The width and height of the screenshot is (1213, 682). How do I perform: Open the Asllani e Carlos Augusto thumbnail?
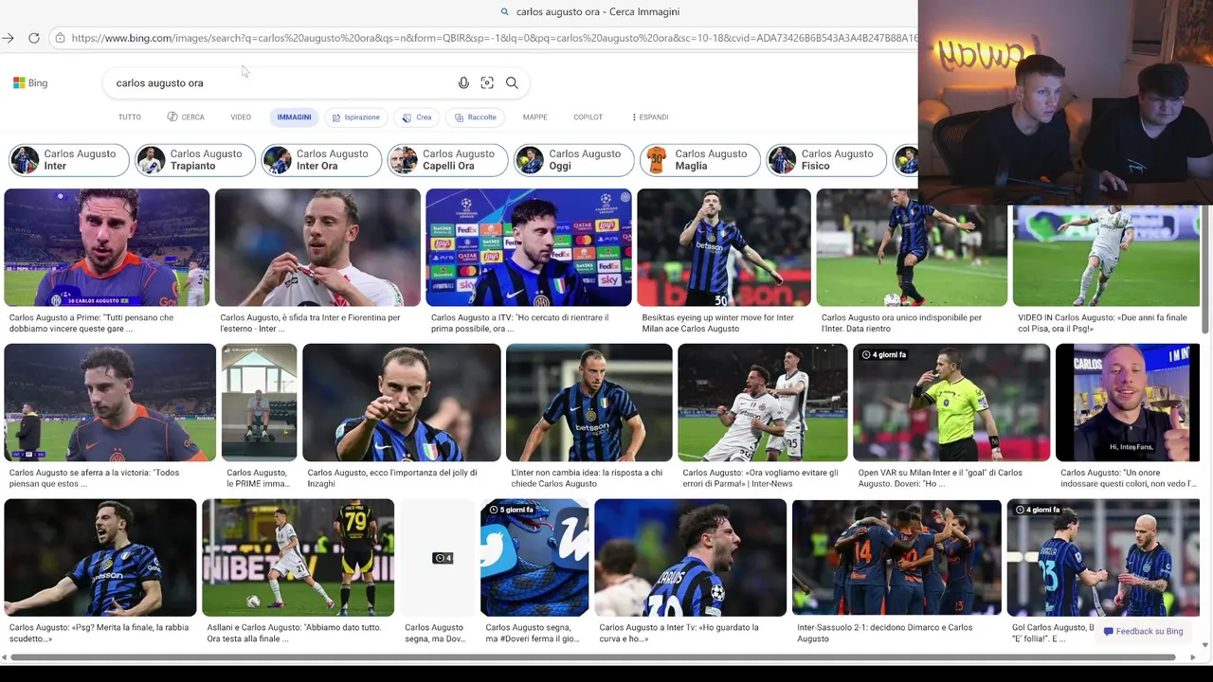click(x=299, y=558)
